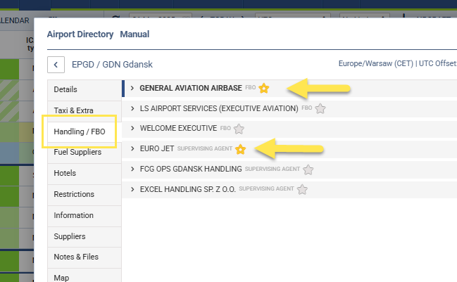
Task: Expand the Excel Handling Sp. z o.o. row
Action: 132,189
